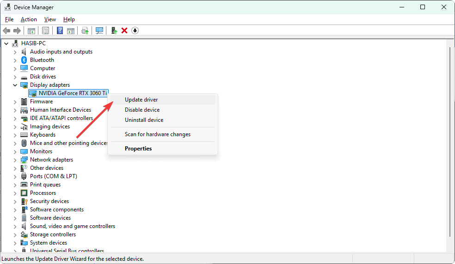The height and width of the screenshot is (264, 455).
Task: Select the Software devices tree item
Action: click(50, 218)
